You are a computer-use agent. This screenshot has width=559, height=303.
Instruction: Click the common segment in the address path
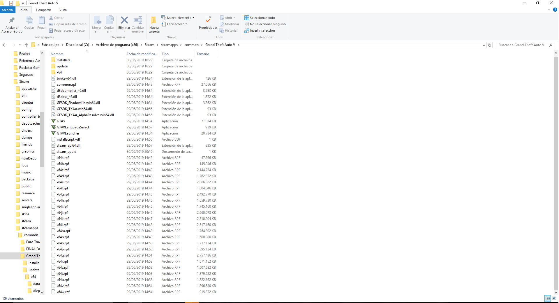(191, 45)
